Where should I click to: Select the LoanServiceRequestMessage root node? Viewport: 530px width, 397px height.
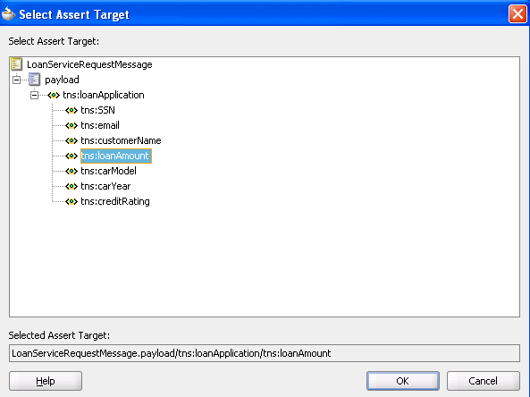click(x=89, y=64)
